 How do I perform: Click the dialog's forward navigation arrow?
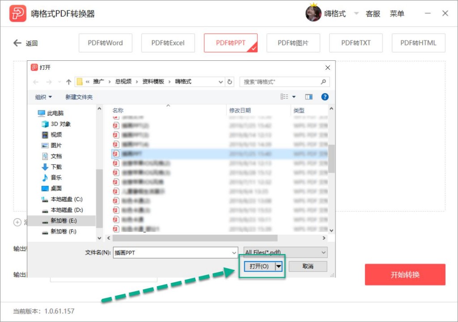click(x=49, y=82)
